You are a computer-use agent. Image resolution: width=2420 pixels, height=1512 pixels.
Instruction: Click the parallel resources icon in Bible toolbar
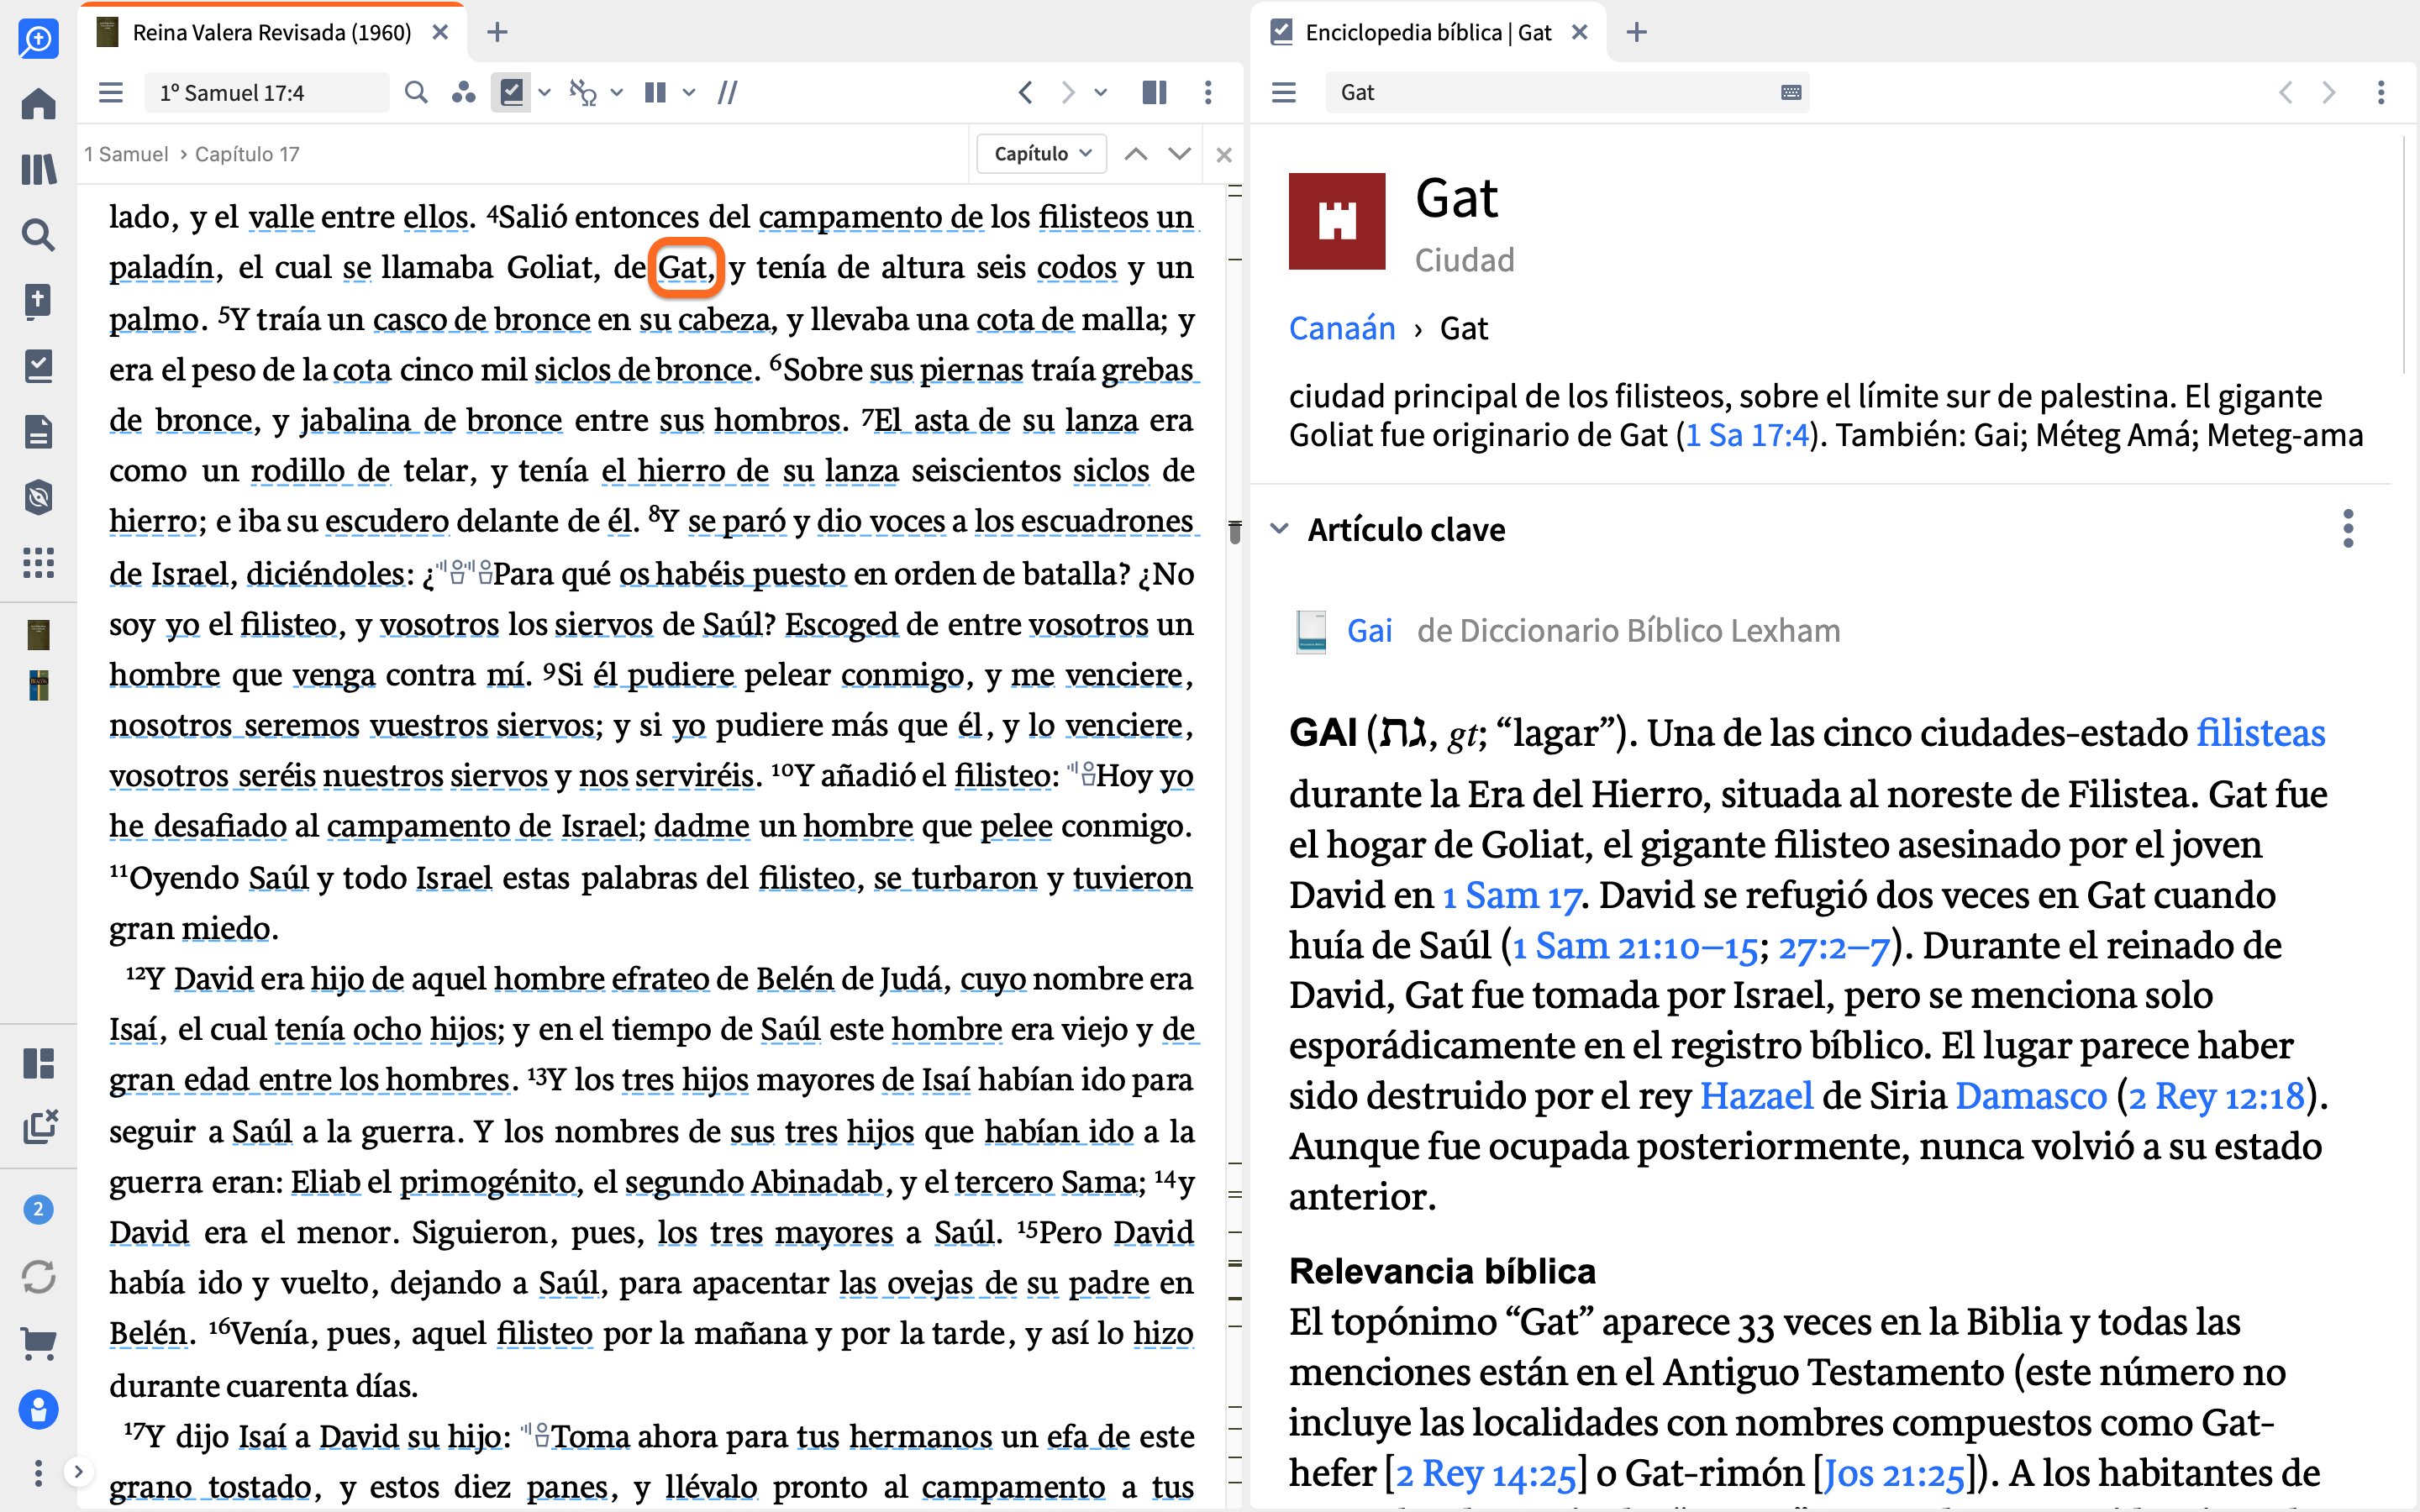[x=463, y=93]
